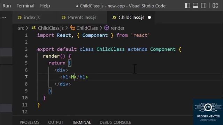Click the class symbol icon in breadcrumb
The height and width of the screenshot is (125, 223).
[x=72, y=28]
